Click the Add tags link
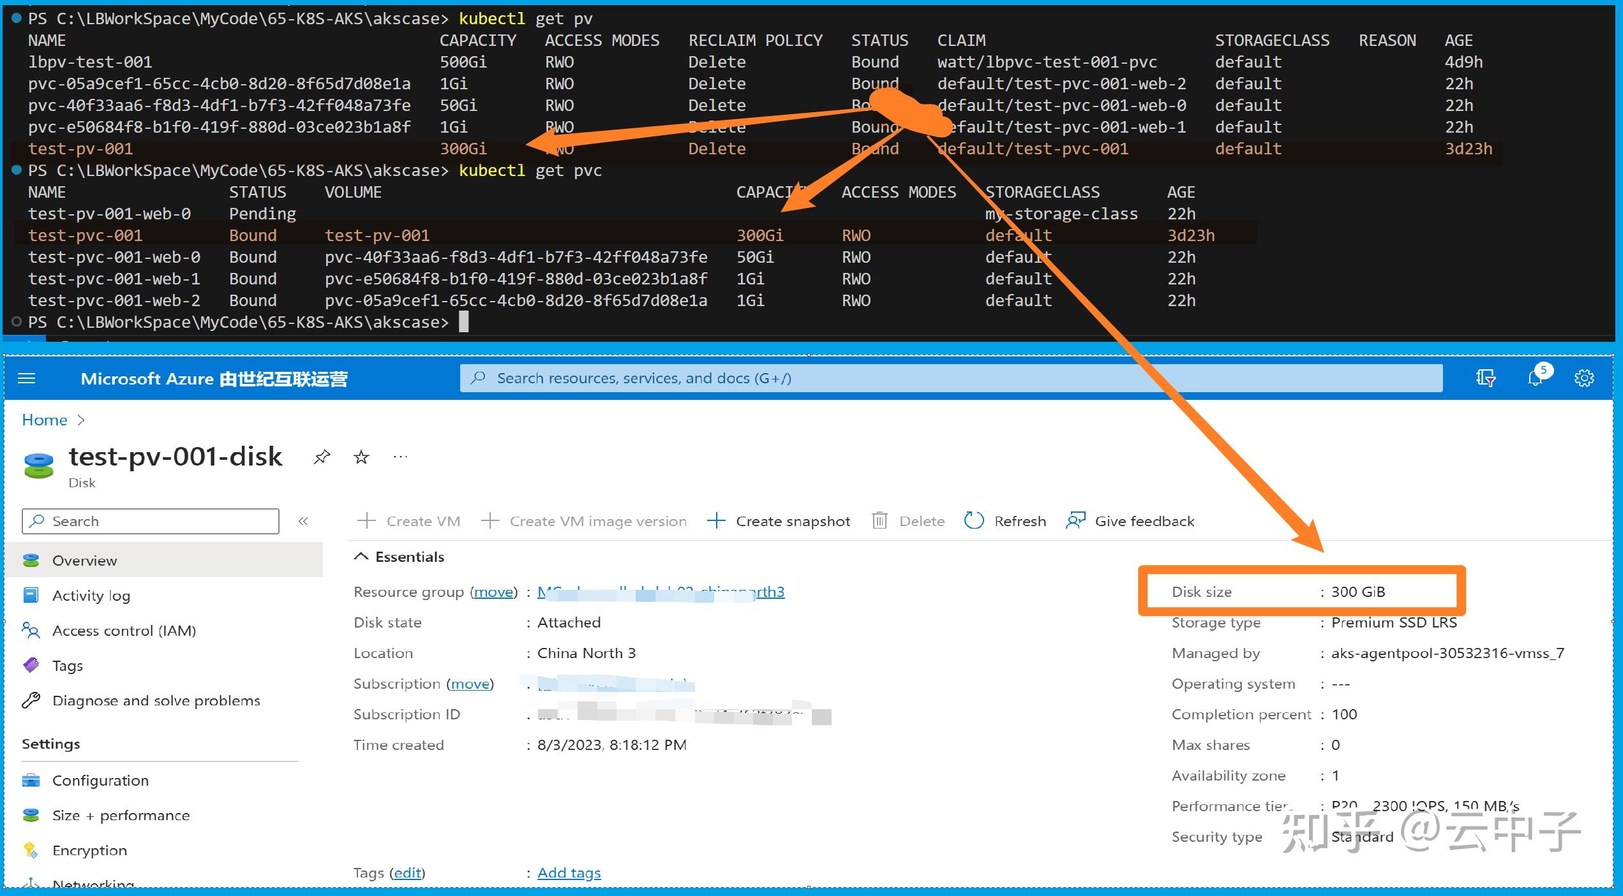Image resolution: width=1623 pixels, height=896 pixels. (569, 872)
